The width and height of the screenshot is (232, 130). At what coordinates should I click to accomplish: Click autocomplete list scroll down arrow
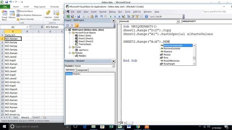tap(194, 64)
